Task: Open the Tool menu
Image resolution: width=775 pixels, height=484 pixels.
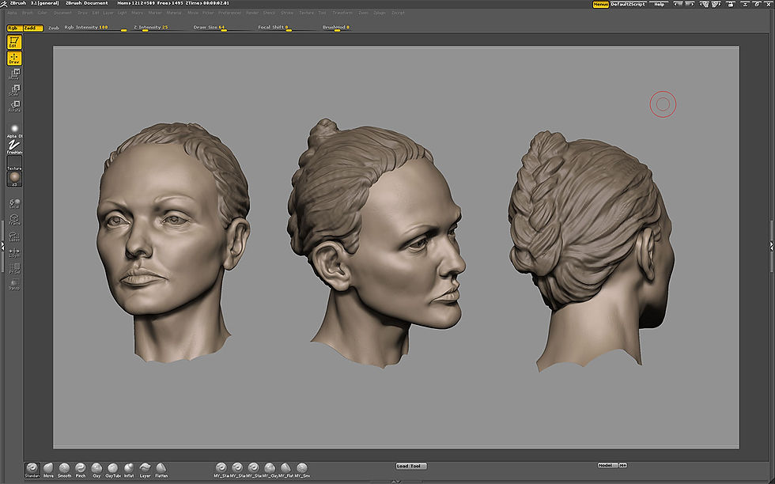Action: (322, 12)
